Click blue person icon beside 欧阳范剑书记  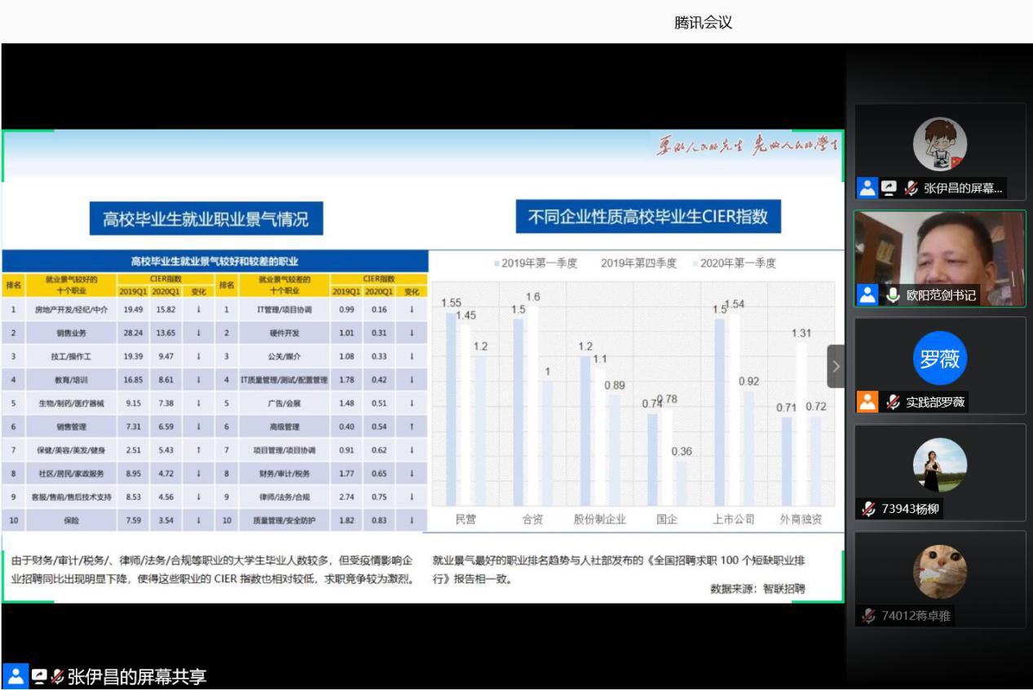(x=867, y=295)
